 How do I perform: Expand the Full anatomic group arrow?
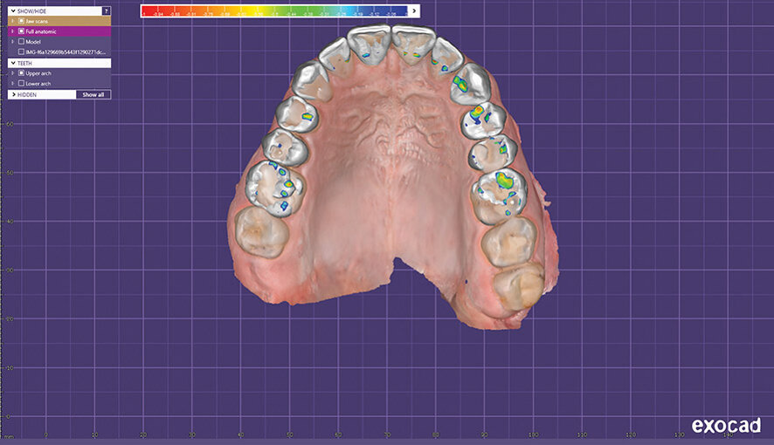[x=12, y=31]
